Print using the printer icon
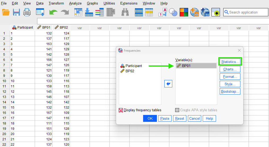This screenshot has width=269, height=147. 27,12
